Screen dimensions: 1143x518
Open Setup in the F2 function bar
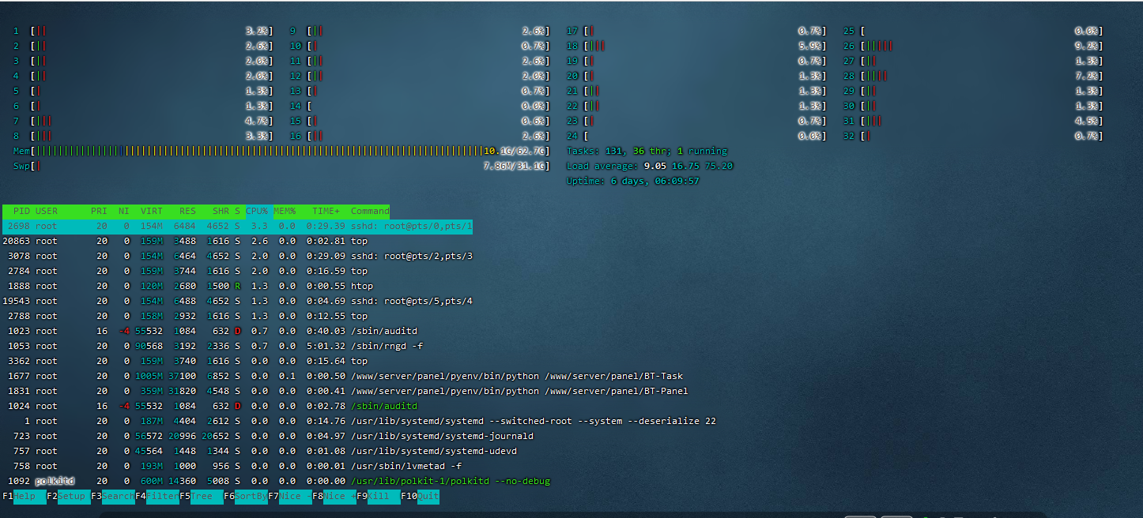[x=74, y=497]
